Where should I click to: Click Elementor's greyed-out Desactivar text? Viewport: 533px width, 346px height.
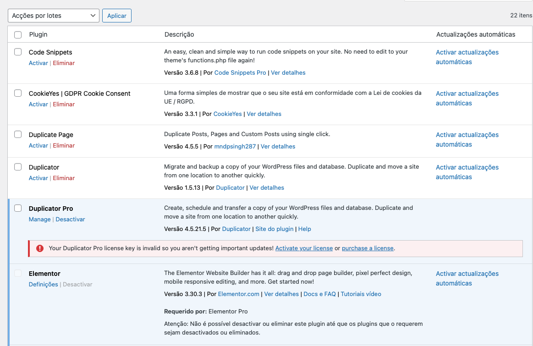tap(77, 284)
